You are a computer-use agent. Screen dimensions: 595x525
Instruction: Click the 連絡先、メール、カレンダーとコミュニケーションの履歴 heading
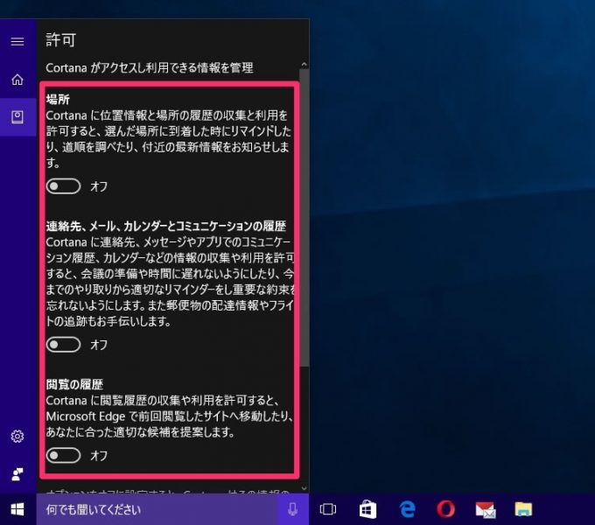166,226
